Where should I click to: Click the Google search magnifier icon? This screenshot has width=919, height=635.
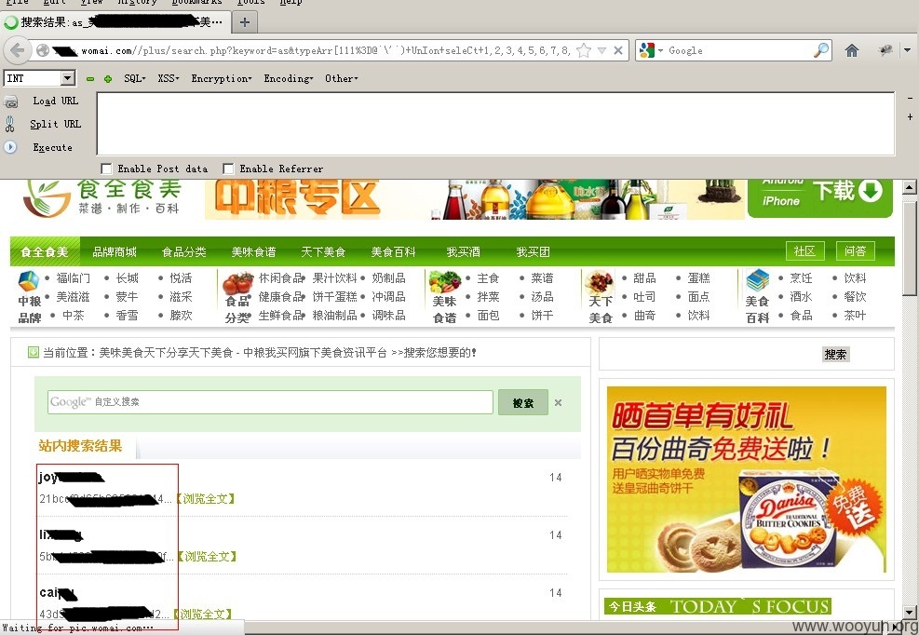[822, 50]
